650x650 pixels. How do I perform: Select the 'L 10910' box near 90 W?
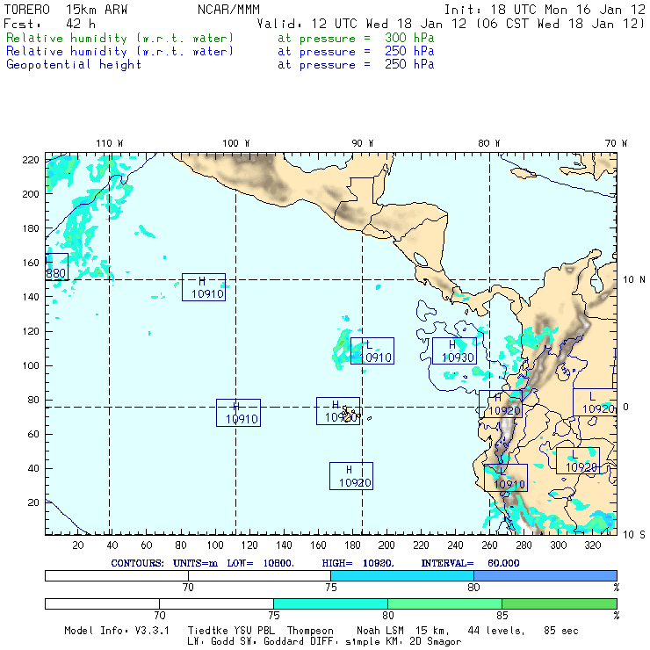pyautogui.click(x=372, y=351)
